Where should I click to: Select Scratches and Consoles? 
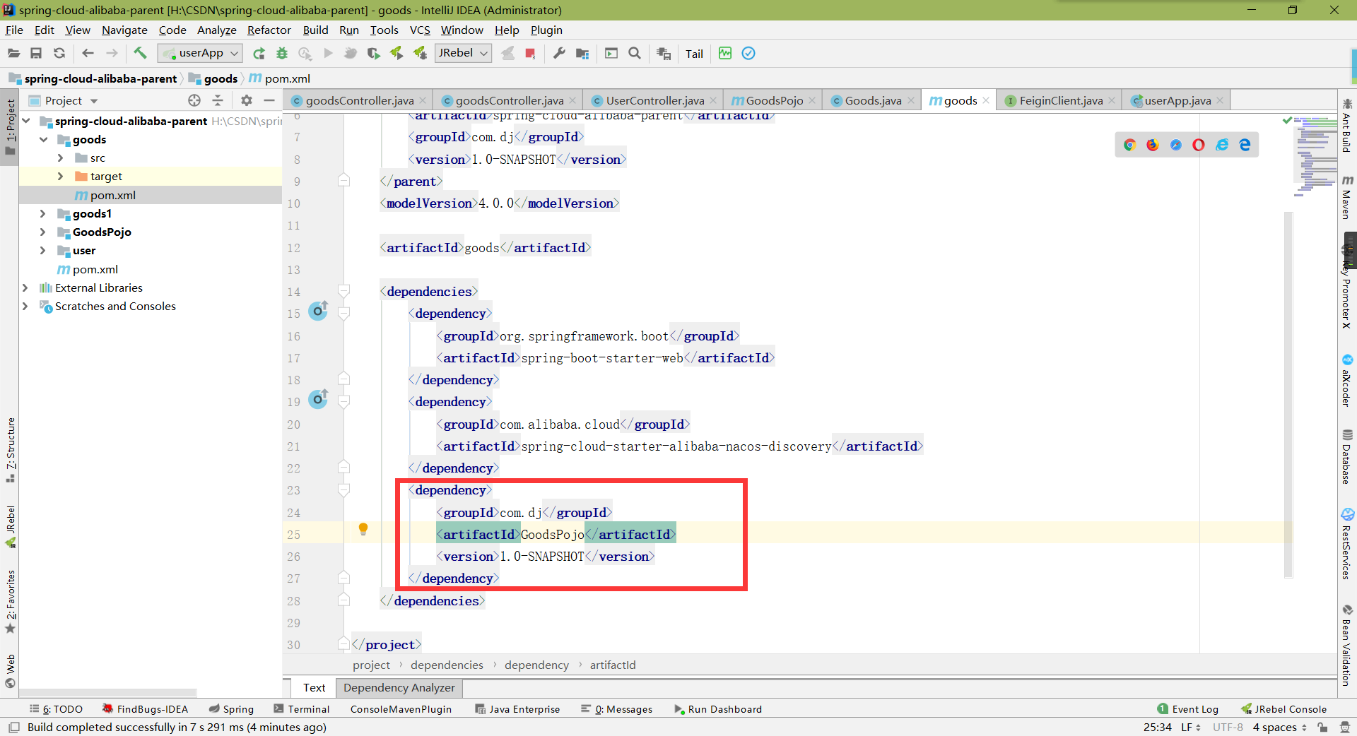[115, 306]
